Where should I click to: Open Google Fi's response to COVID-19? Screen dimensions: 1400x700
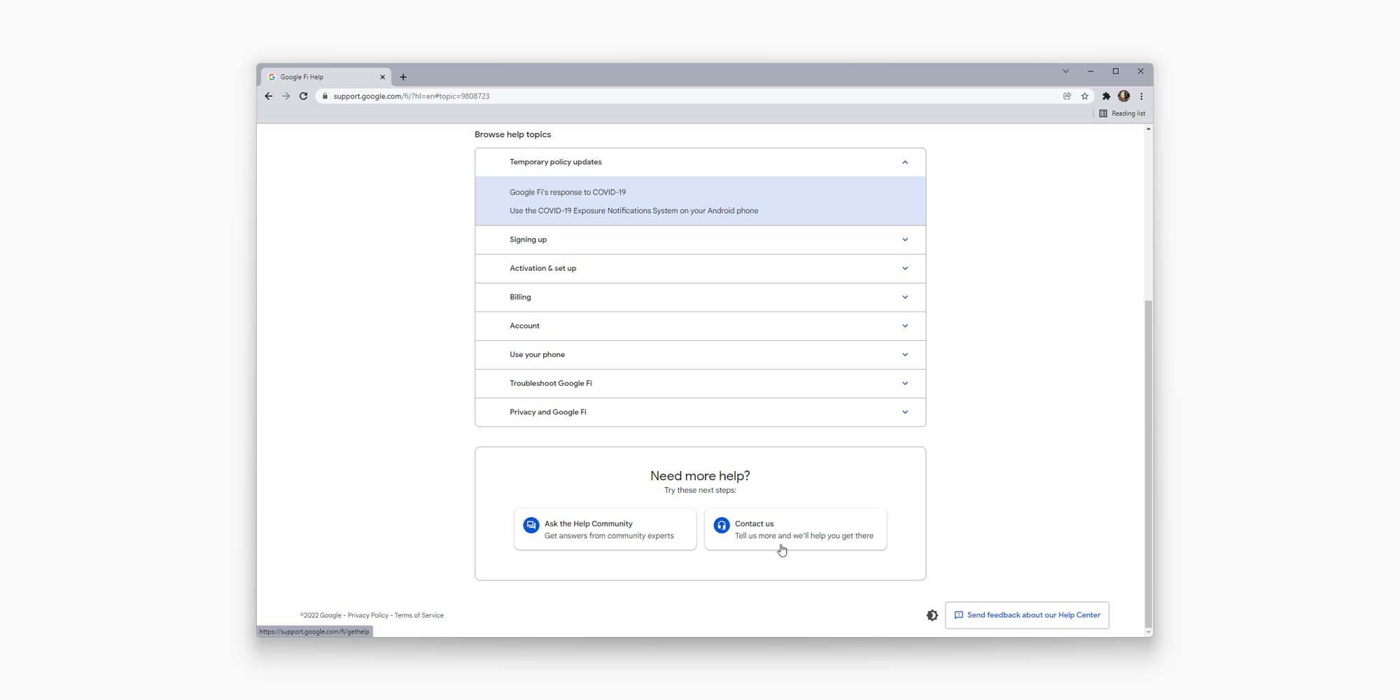pyautogui.click(x=567, y=192)
